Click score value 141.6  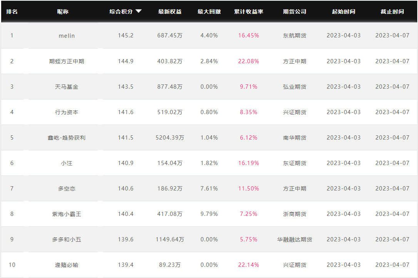point(126,112)
